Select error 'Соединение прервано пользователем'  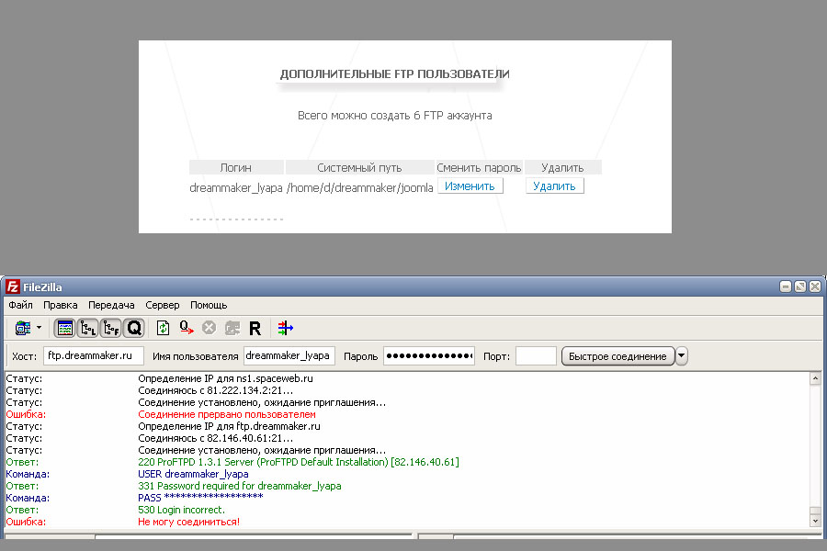[x=227, y=414]
